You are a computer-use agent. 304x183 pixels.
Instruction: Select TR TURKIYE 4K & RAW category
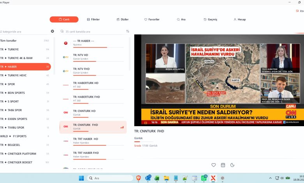(25, 58)
